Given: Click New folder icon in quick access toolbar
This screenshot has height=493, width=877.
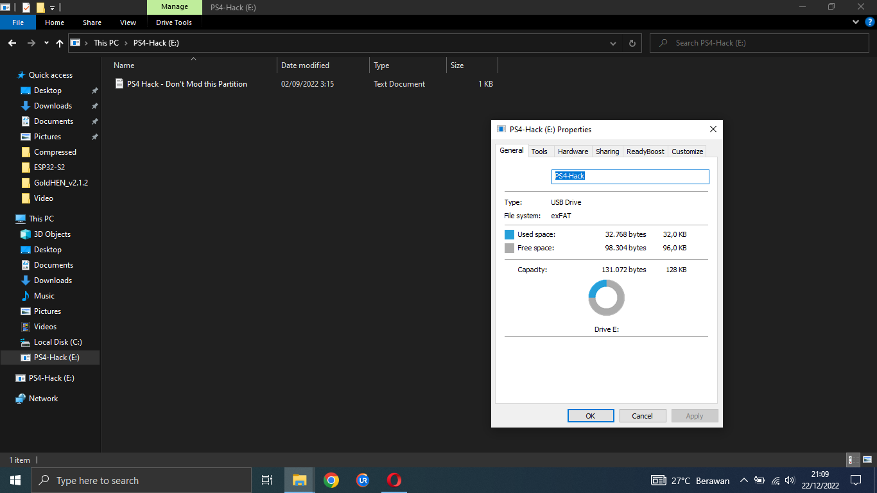Looking at the screenshot, I should click(x=40, y=8).
